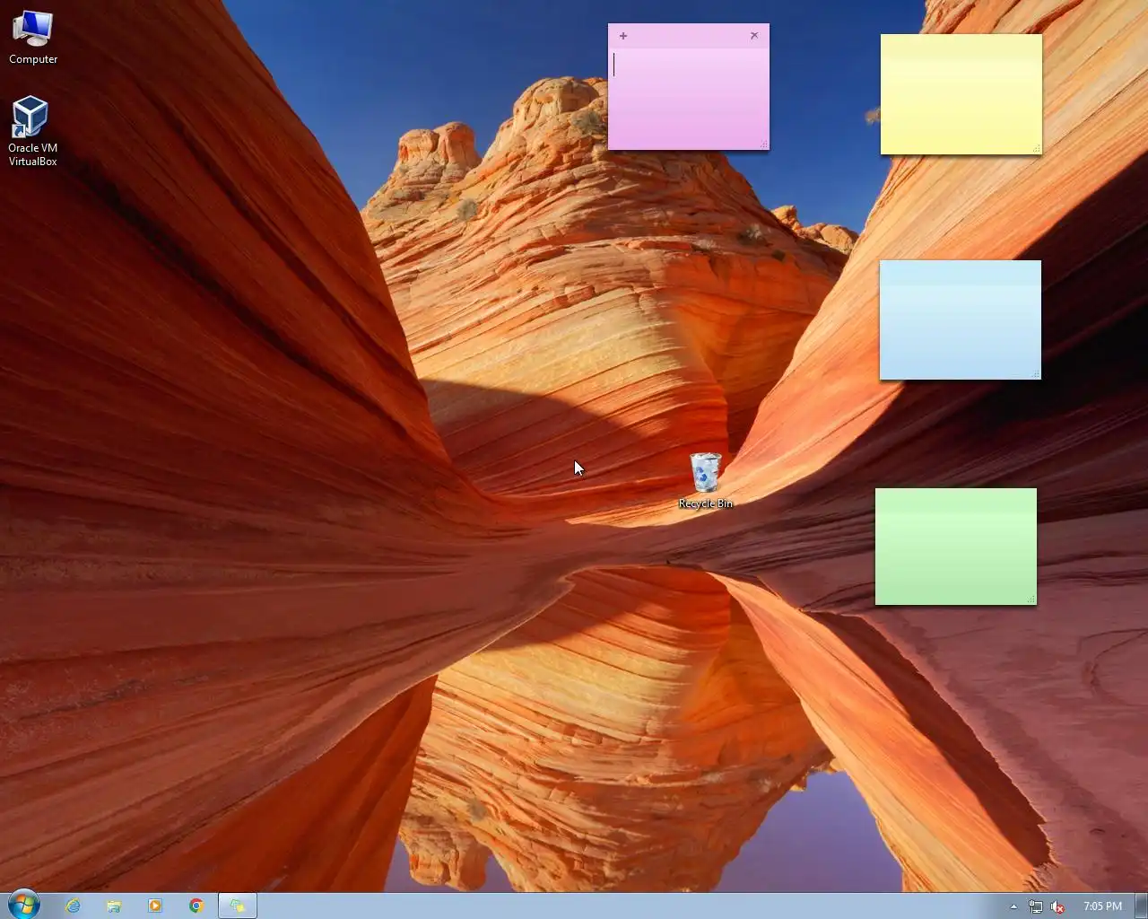Launch Google Chrome from taskbar
Viewport: 1148px width, 919px height.
196,906
